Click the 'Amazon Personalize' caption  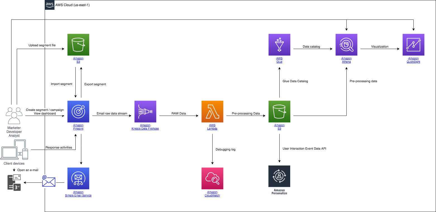279,191
